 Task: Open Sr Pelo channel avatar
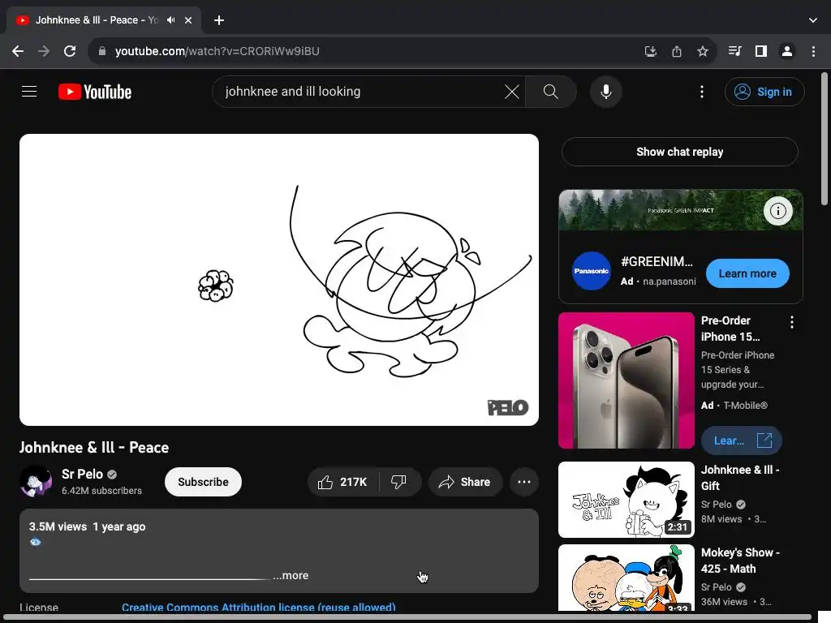36,481
